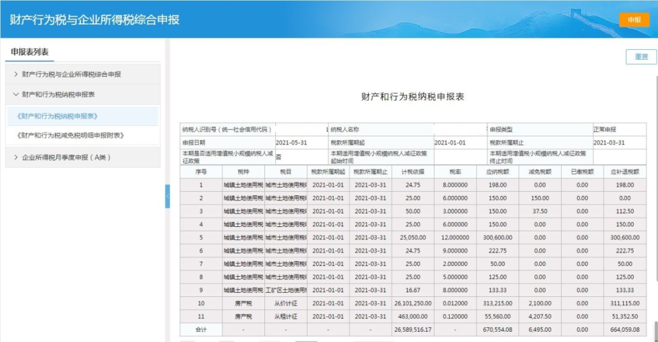Click the 减免税额 column header
The width and height of the screenshot is (658, 342).
(x=540, y=172)
